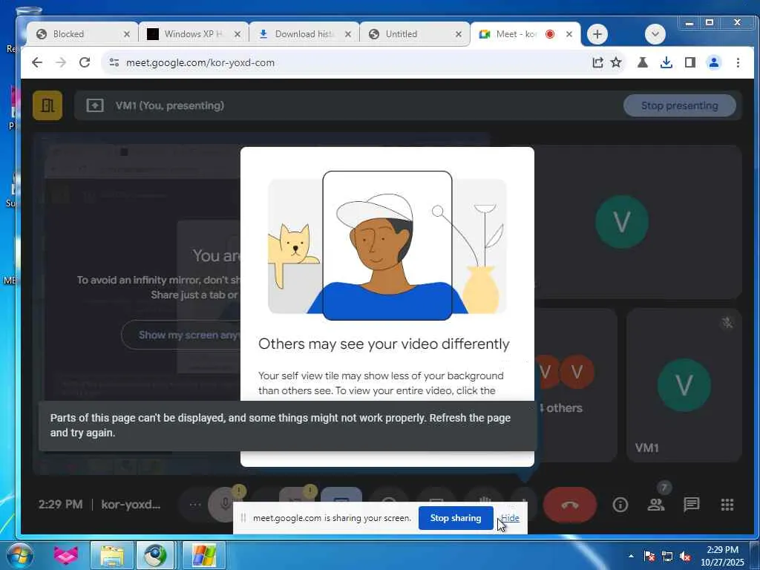Viewport: 760px width, 570px height.
Task: Click dialog heading Others may see your video differently
Action: point(384,344)
